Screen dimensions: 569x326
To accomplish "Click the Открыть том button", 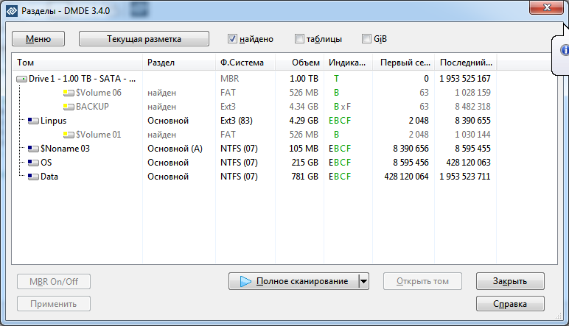I will point(422,281).
